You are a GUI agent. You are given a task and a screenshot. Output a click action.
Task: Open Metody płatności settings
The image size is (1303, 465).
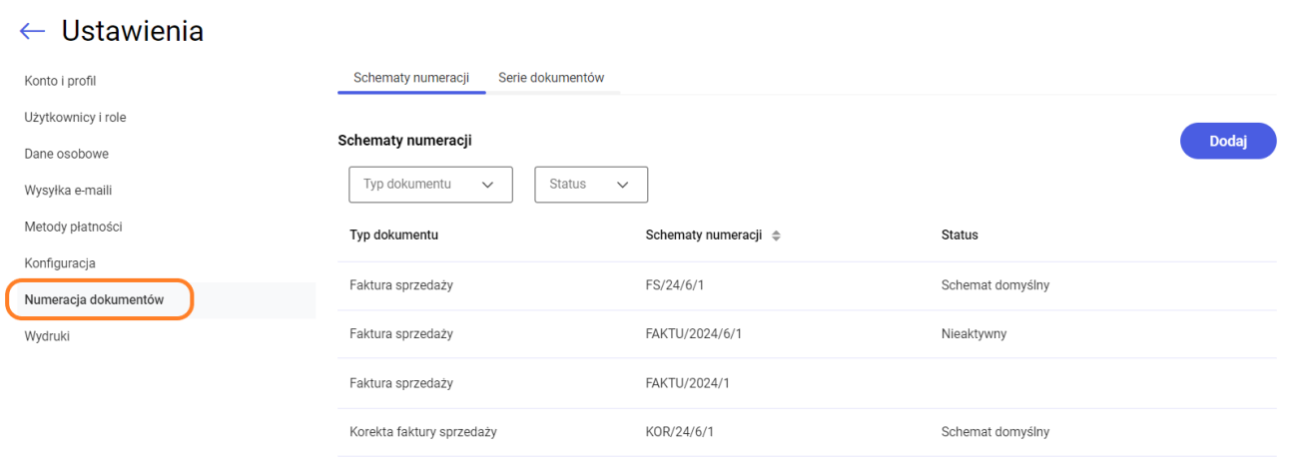(73, 227)
